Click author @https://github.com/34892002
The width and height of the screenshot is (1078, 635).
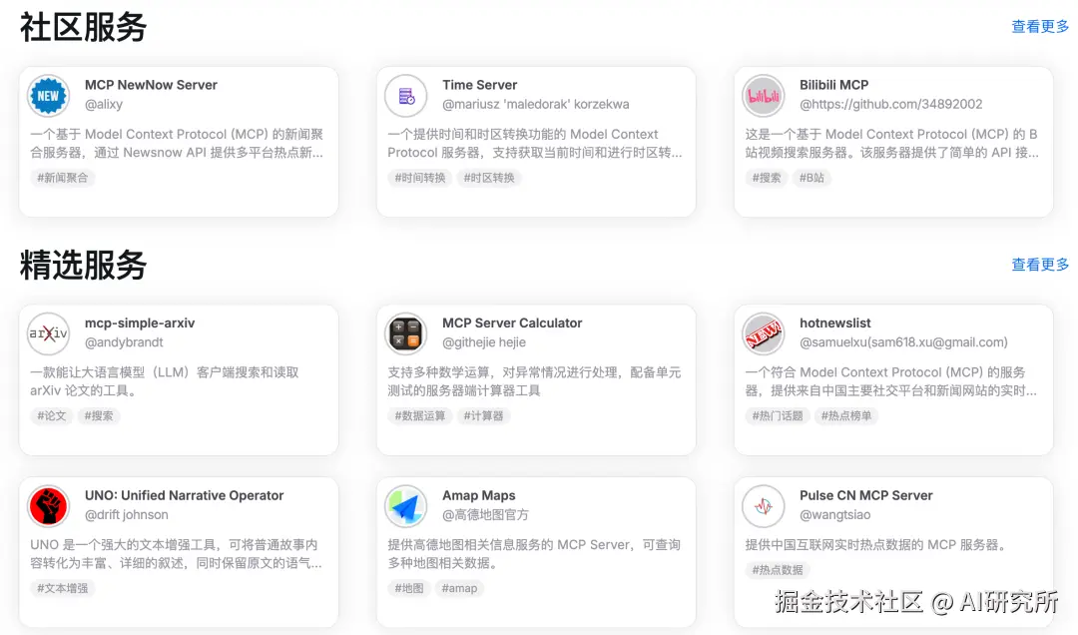click(891, 104)
